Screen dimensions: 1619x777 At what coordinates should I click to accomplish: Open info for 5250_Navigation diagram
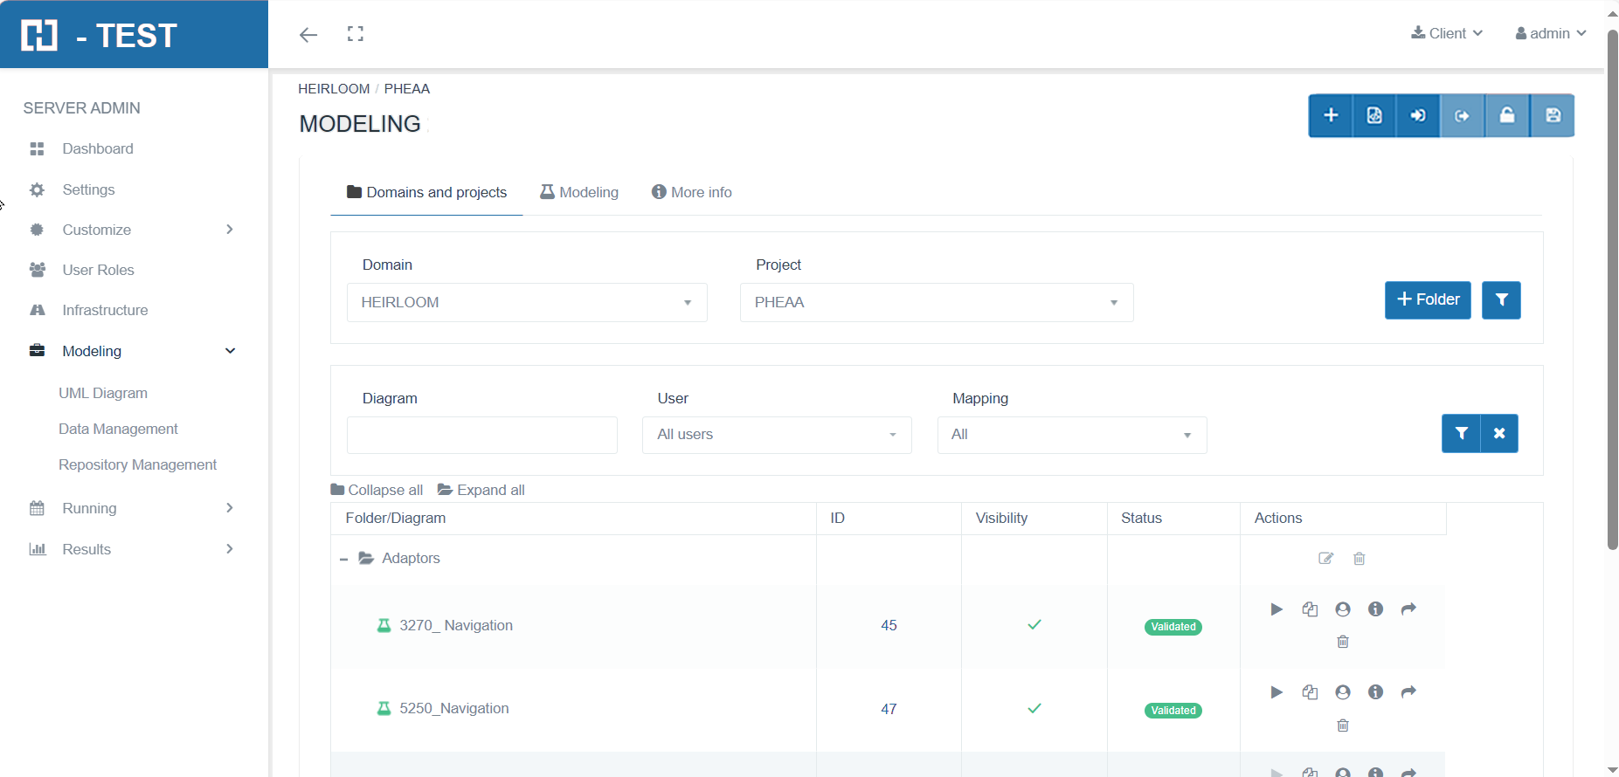(1375, 692)
